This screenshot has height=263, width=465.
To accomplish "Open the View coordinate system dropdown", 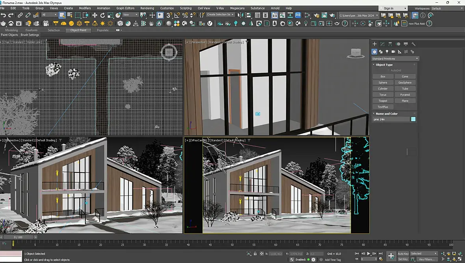I will pos(130,15).
